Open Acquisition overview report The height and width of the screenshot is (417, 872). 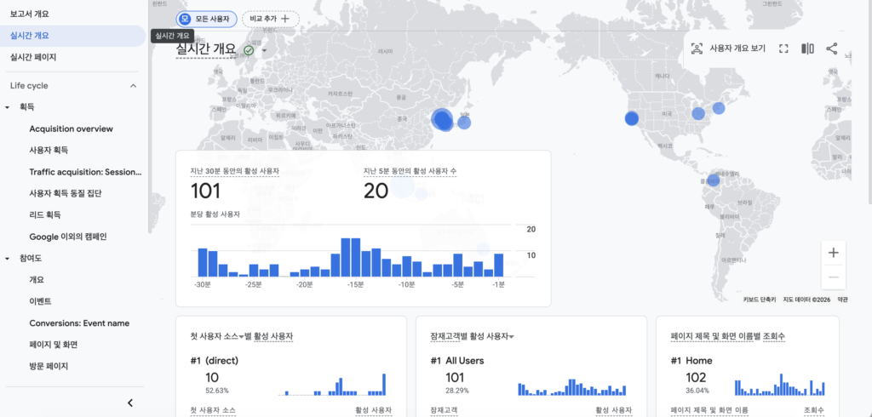[x=72, y=129]
